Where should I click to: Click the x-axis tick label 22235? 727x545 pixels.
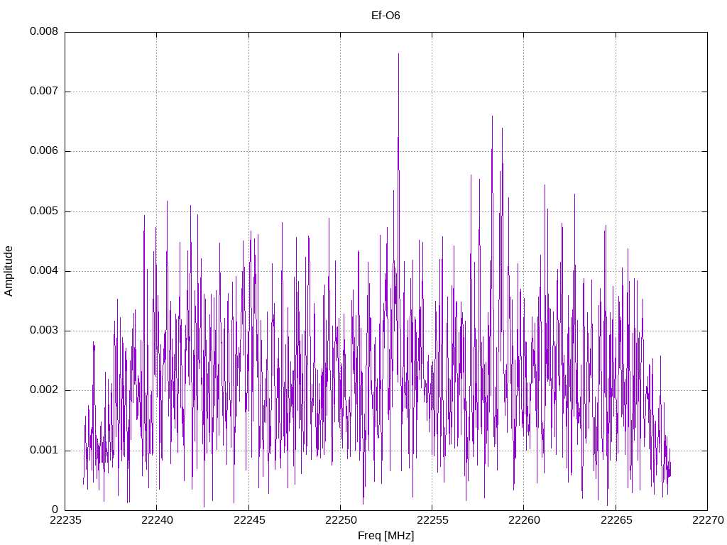[65, 520]
